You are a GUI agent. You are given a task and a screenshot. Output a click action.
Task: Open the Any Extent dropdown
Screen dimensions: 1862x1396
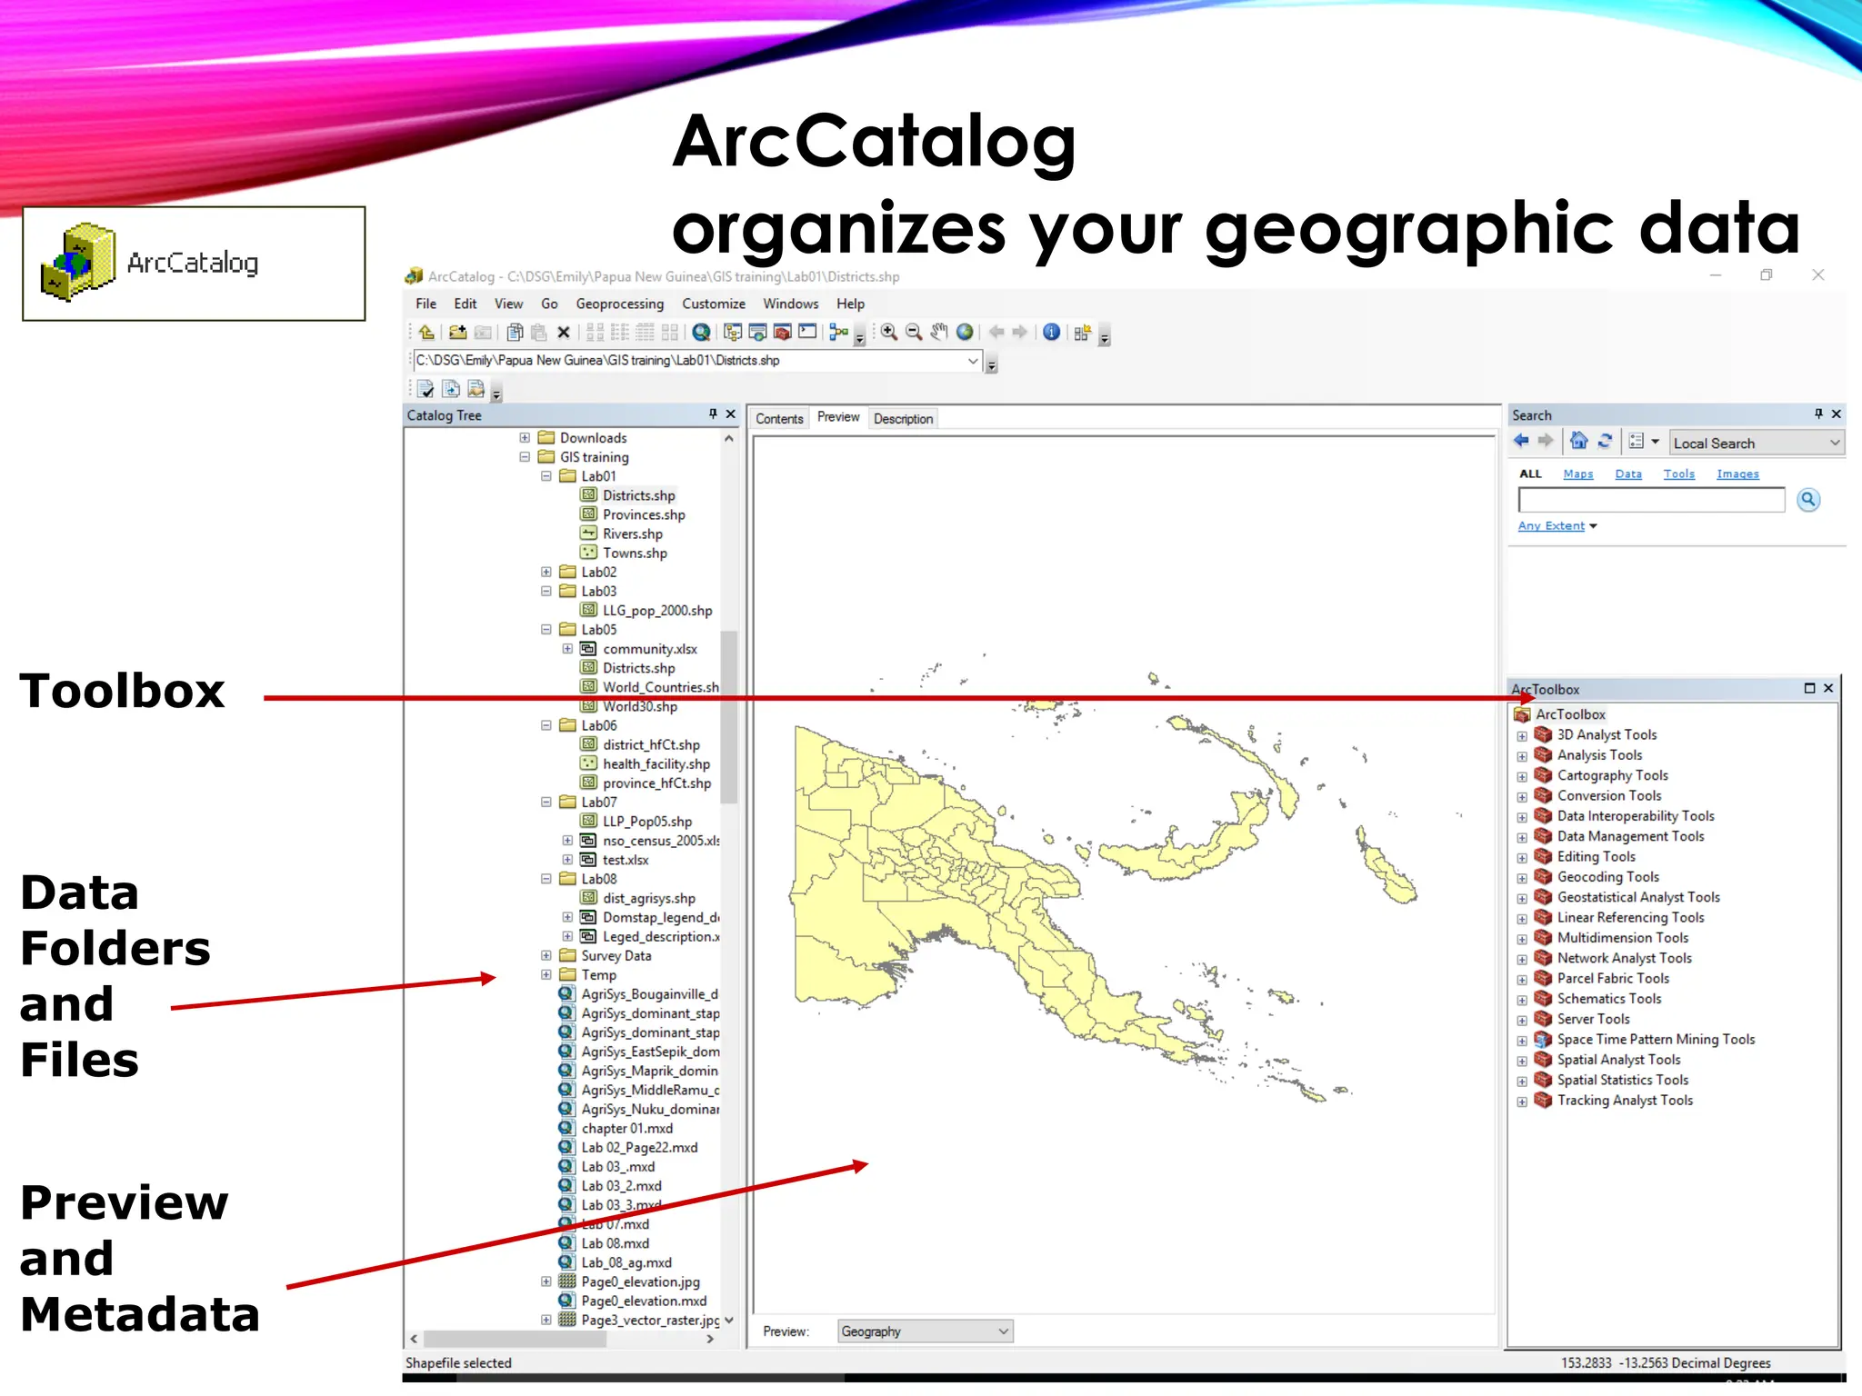(1557, 526)
